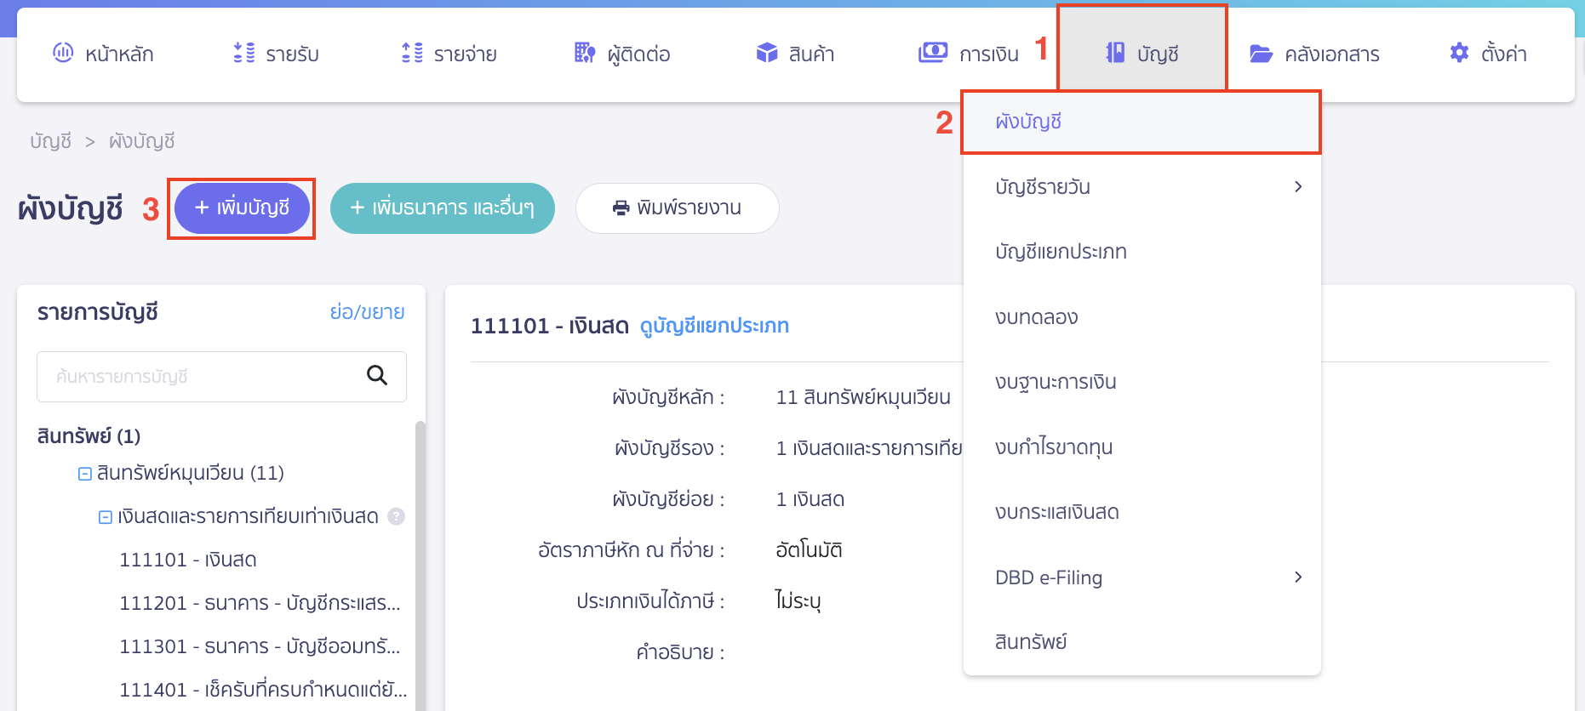Click the folder icon beside คลังเอกสาร

tap(1261, 54)
